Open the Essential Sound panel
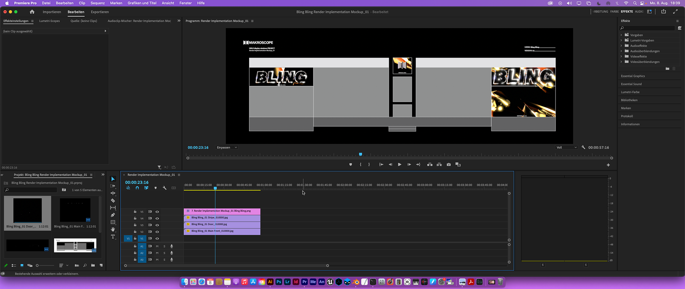685x289 pixels. coord(631,84)
